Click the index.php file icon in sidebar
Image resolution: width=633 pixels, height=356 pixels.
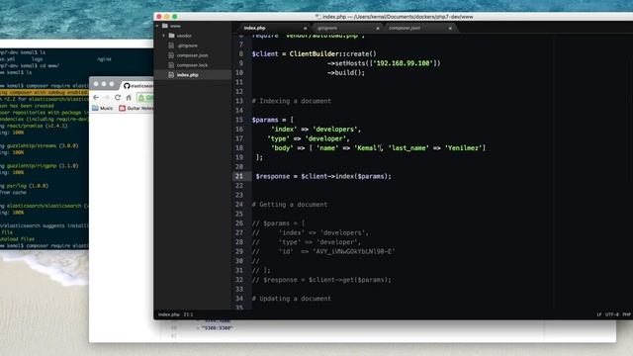(171, 75)
